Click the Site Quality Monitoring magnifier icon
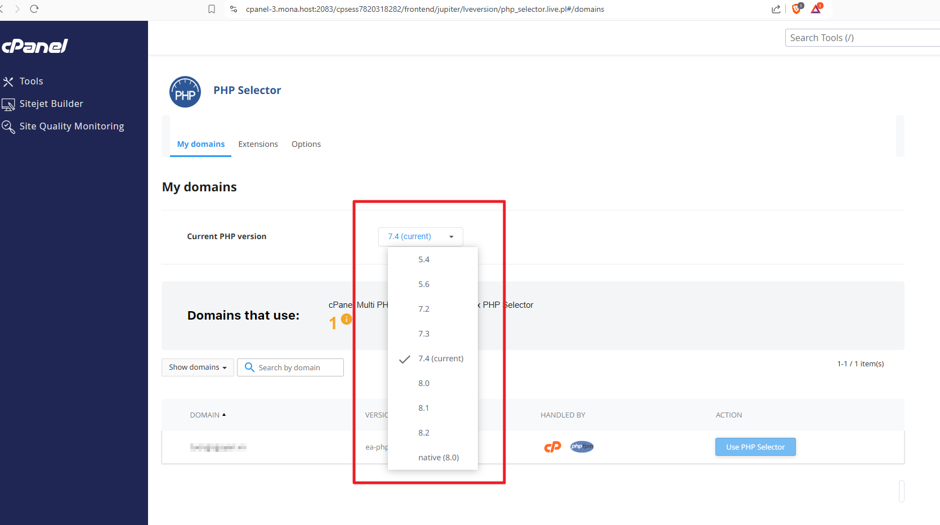This screenshot has height=525, width=940. [x=8, y=127]
